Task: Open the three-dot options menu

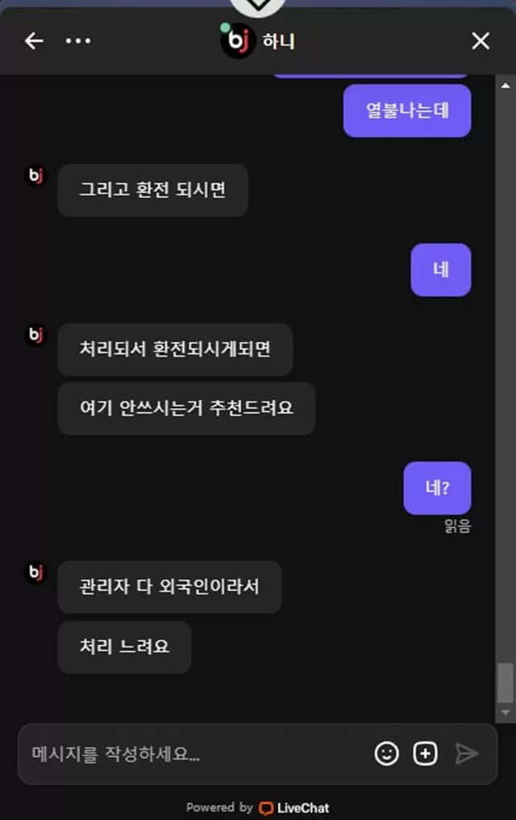Action: (x=78, y=41)
